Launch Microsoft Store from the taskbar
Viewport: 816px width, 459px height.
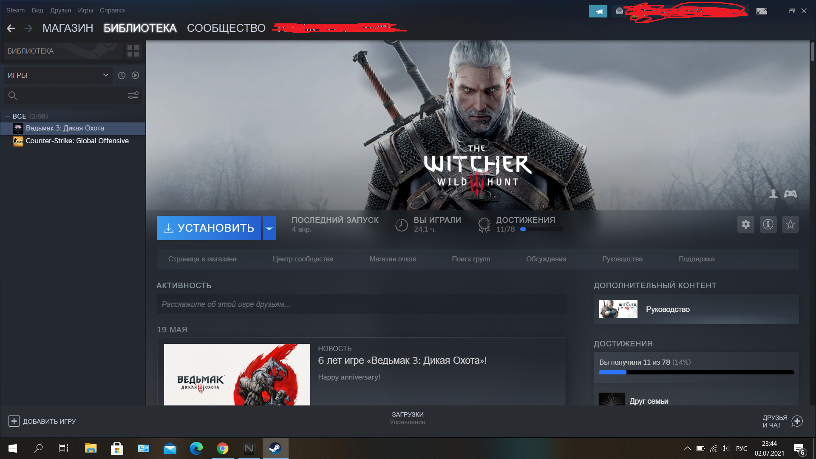117,448
